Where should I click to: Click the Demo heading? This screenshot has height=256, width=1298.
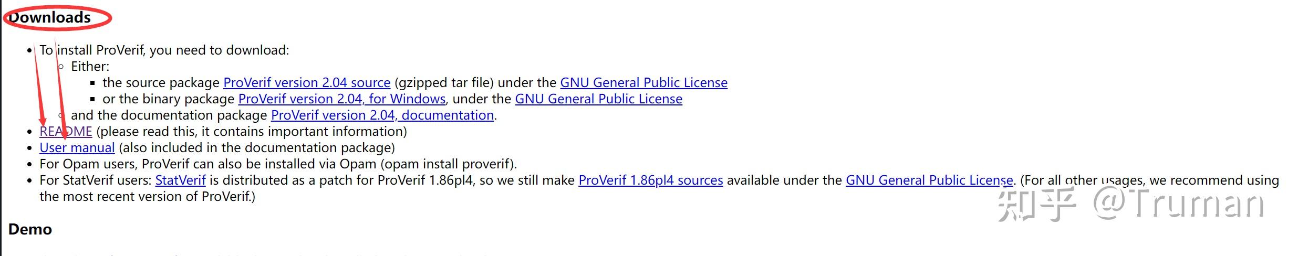point(30,229)
